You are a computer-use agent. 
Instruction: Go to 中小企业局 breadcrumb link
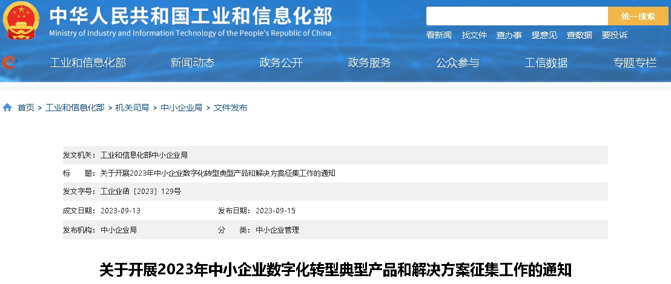tap(182, 108)
